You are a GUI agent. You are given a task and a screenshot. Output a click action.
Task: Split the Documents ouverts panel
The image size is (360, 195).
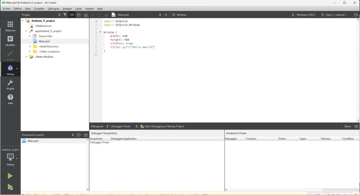(79, 135)
